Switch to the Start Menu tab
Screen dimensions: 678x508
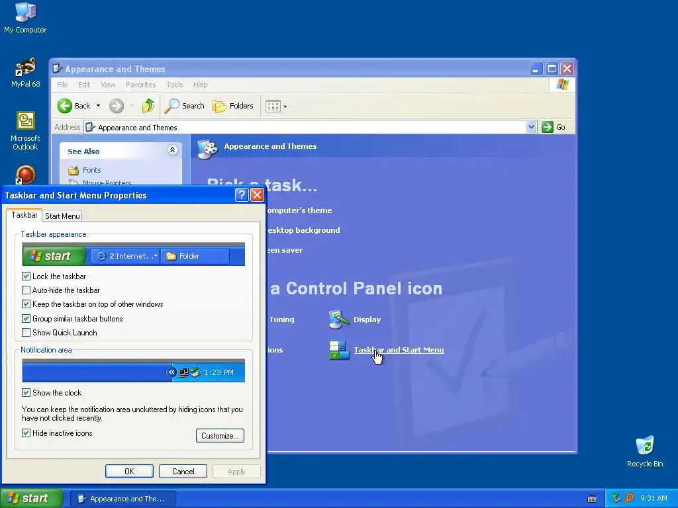[62, 216]
